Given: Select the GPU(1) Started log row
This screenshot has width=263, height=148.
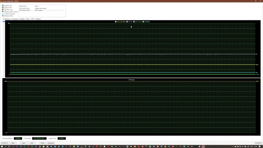Looking at the screenshot, I should [42, 11].
